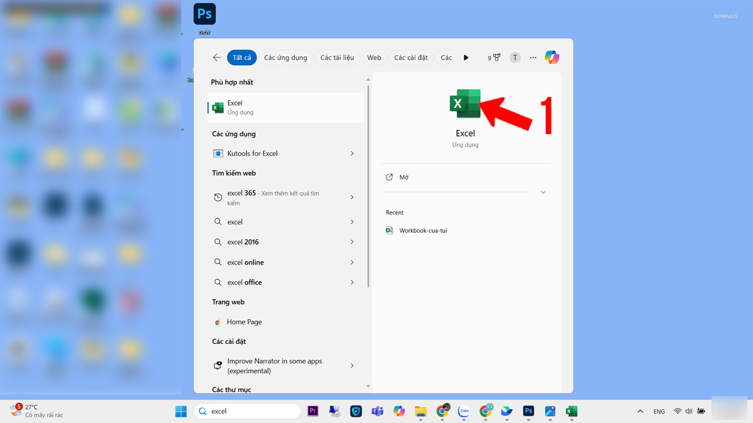
Task: Show hidden tray icons chevron
Action: (x=640, y=411)
